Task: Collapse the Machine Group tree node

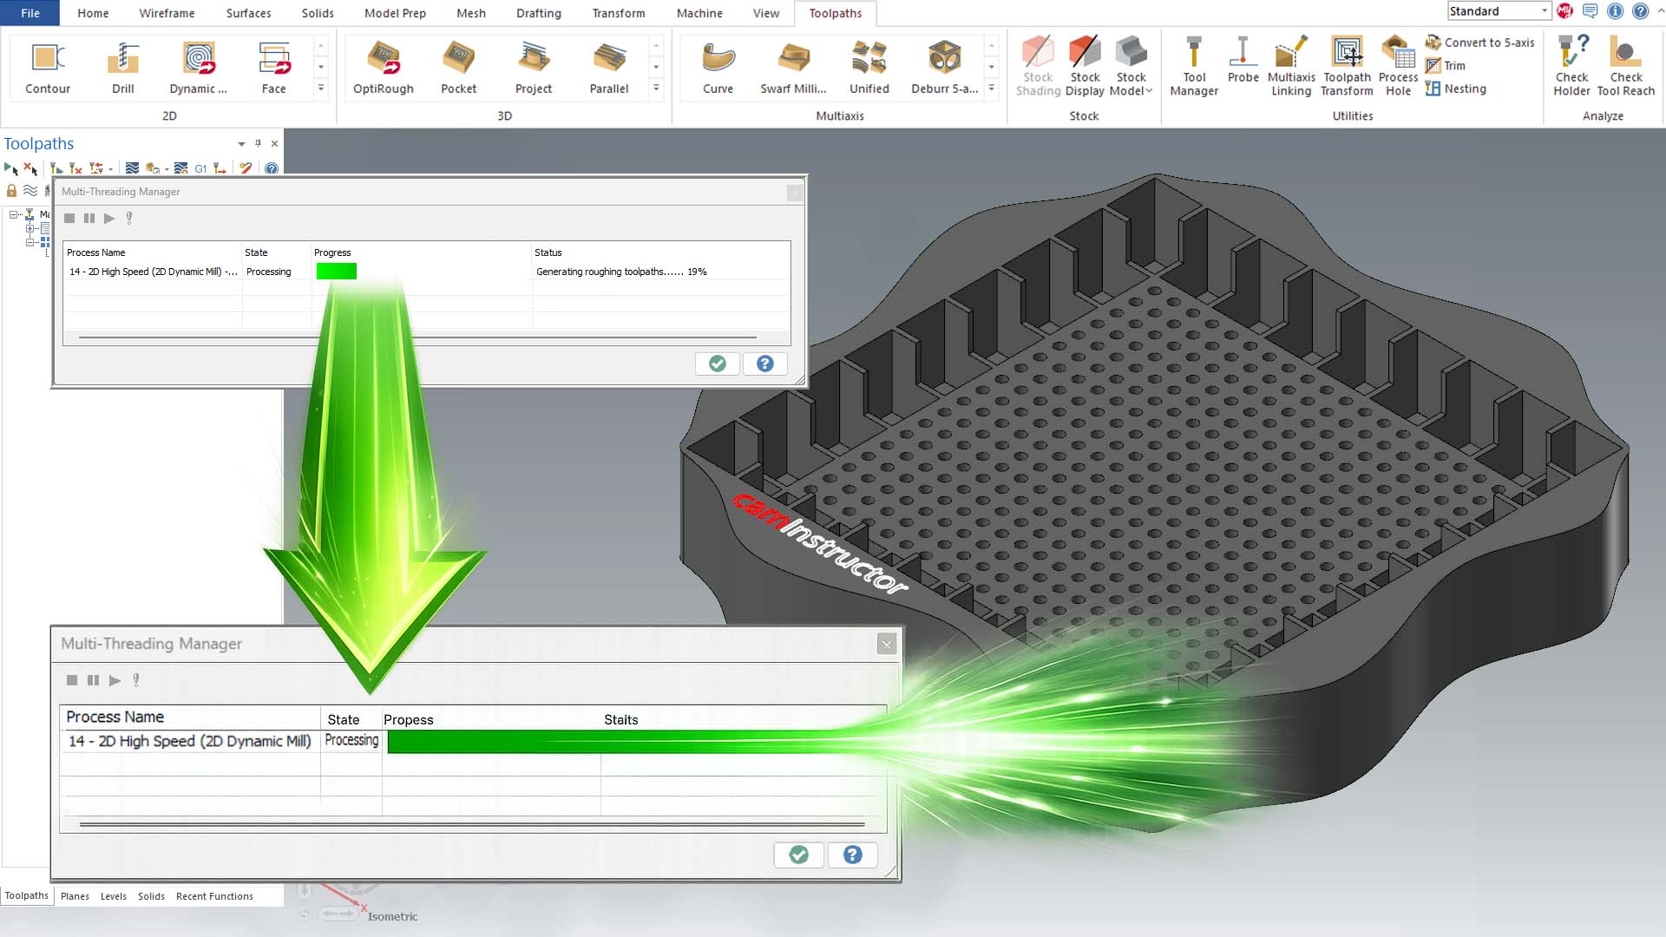Action: [x=14, y=214]
